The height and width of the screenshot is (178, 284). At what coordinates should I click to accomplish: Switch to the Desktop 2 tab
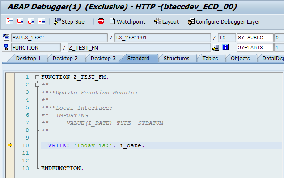click(65, 58)
